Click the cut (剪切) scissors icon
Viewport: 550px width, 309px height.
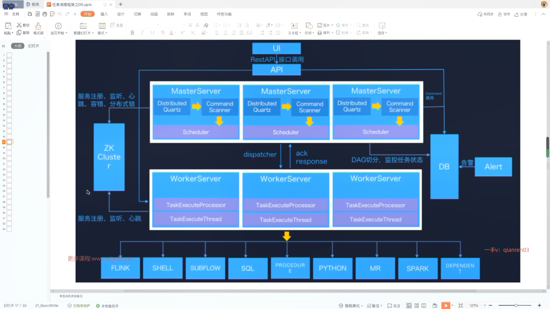coord(19,25)
